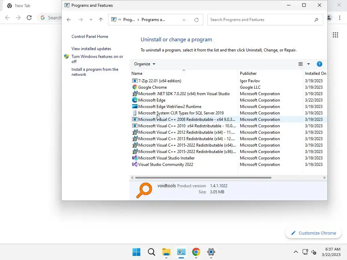Click the network status tray icon
This screenshot has width=347, height=260.
[305, 252]
